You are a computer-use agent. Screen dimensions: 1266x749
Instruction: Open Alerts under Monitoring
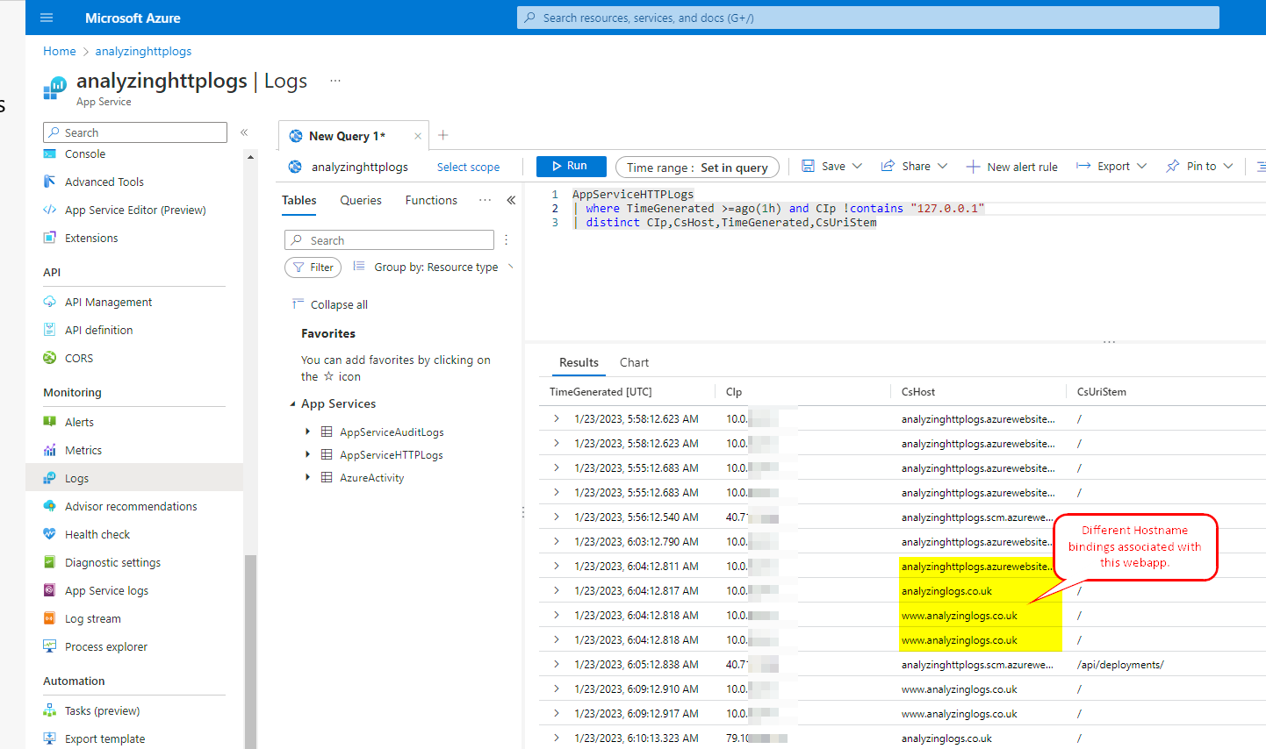(79, 422)
